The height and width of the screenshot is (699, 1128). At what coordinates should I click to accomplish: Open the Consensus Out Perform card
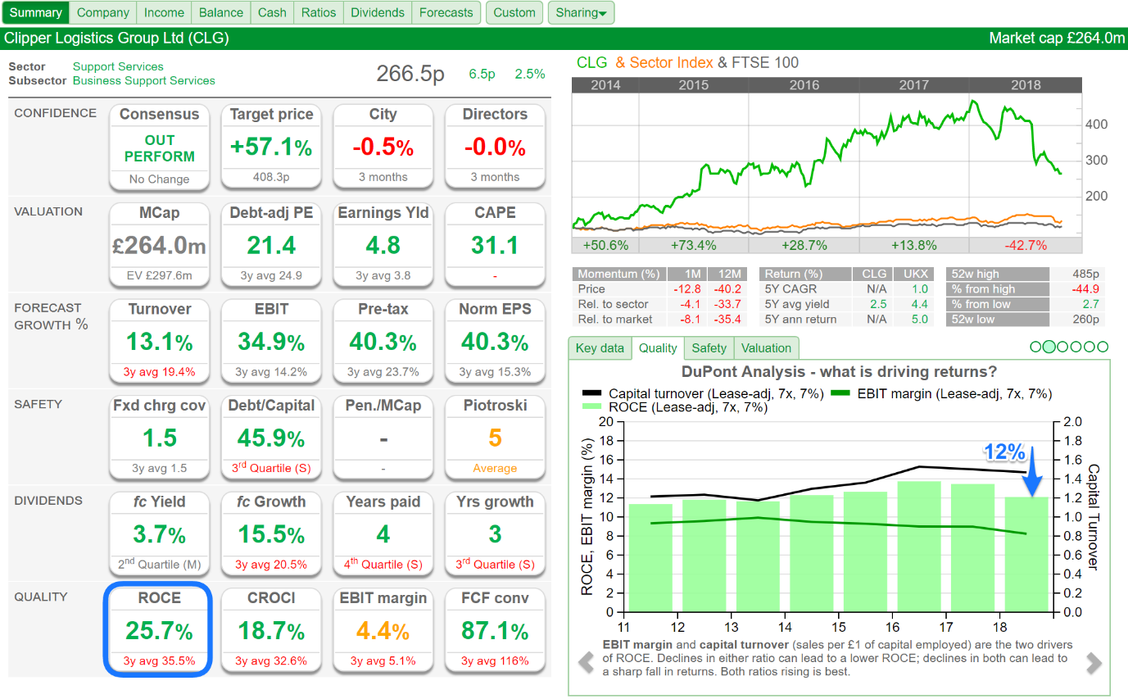click(x=160, y=148)
